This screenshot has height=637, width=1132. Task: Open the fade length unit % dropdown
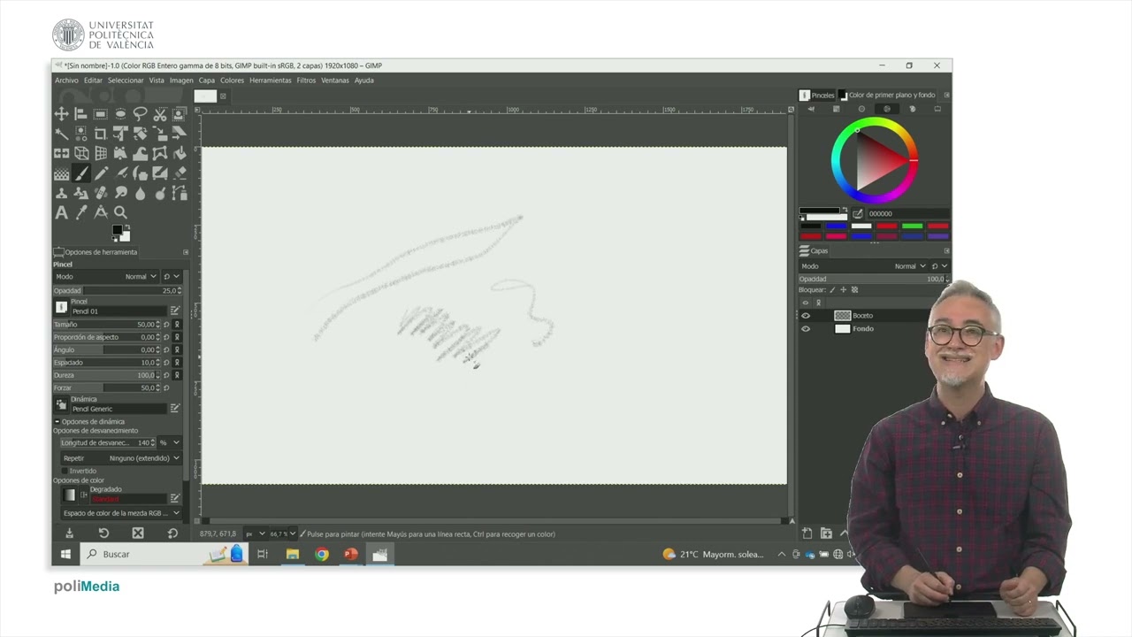pyautogui.click(x=170, y=442)
